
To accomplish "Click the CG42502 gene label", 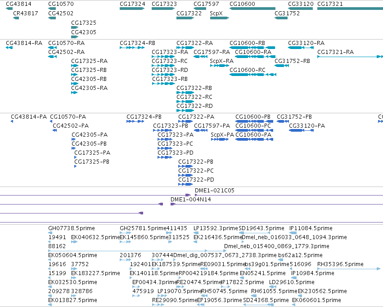I will click(61, 13).
